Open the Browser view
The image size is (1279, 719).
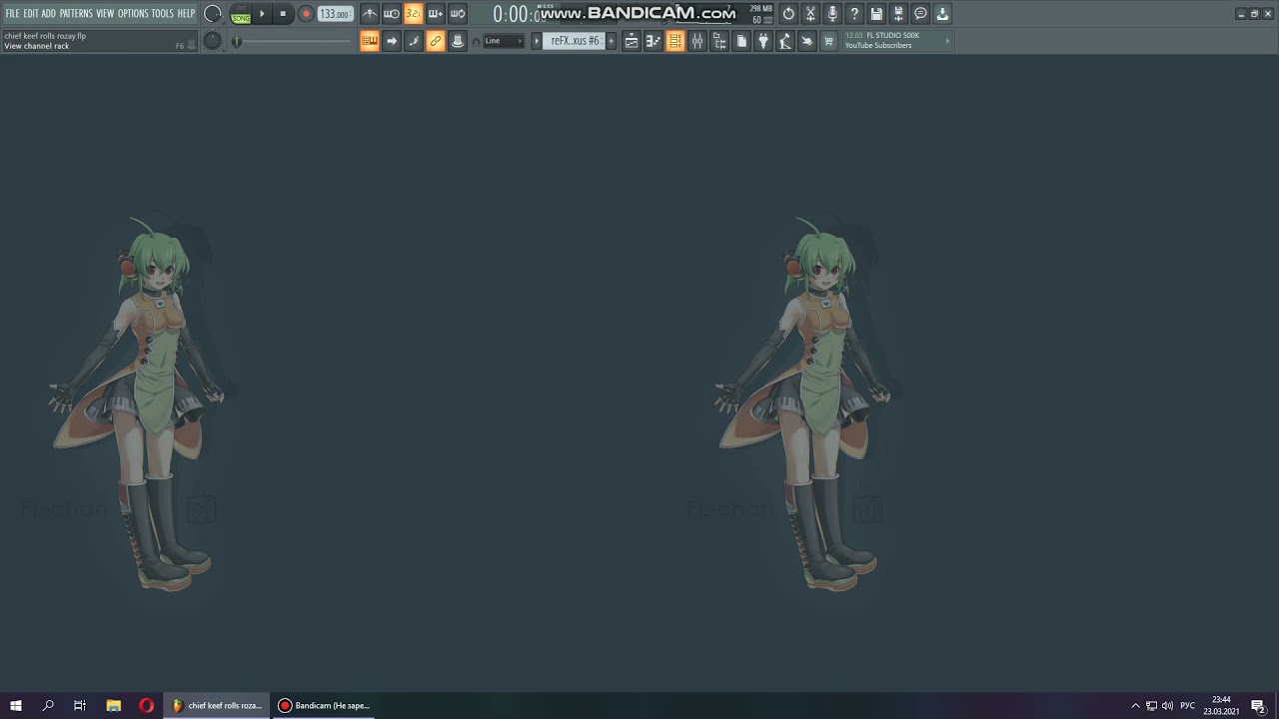tap(719, 41)
